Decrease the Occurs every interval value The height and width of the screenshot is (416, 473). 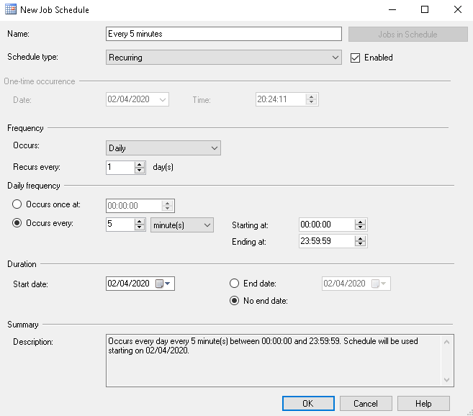pos(140,228)
